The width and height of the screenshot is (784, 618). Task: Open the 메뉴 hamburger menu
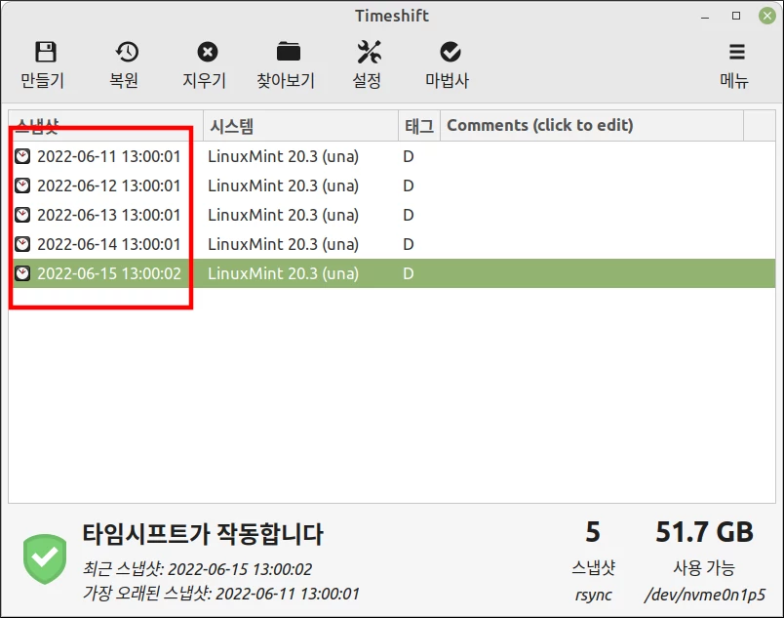pyautogui.click(x=736, y=52)
